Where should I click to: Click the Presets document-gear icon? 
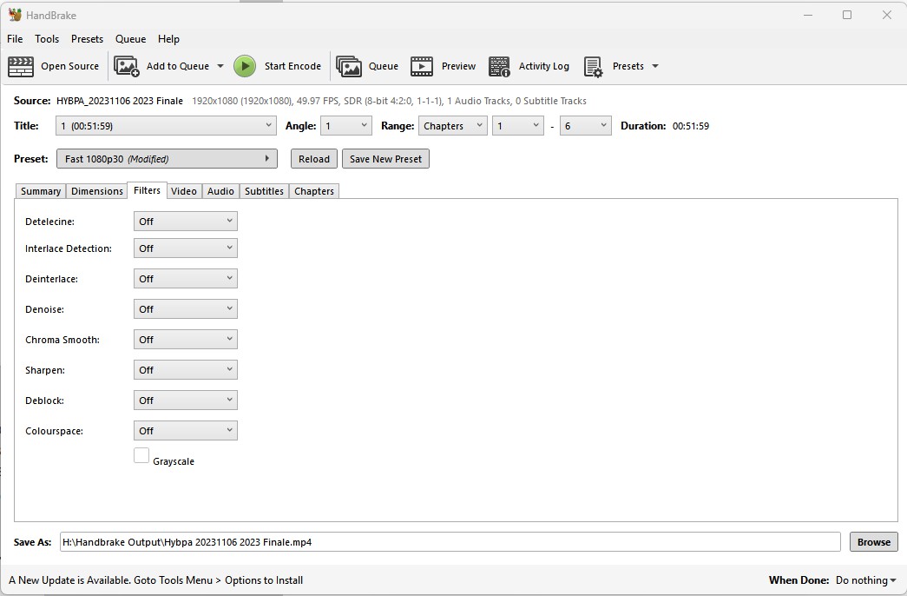point(594,66)
